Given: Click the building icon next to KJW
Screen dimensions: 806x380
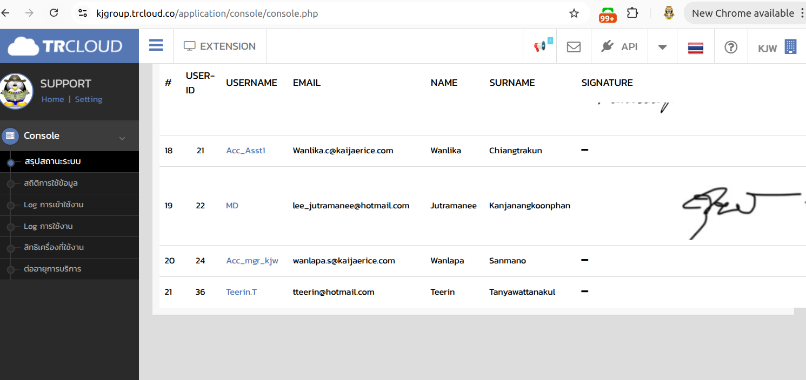Looking at the screenshot, I should click(x=790, y=47).
